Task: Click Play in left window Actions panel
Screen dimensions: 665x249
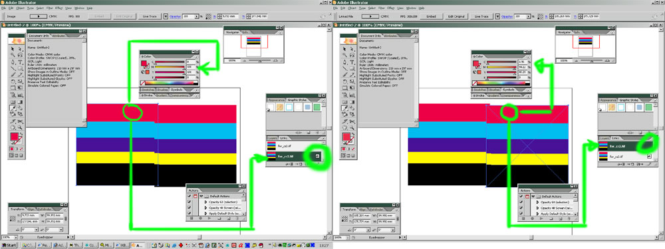Action: click(x=209, y=218)
